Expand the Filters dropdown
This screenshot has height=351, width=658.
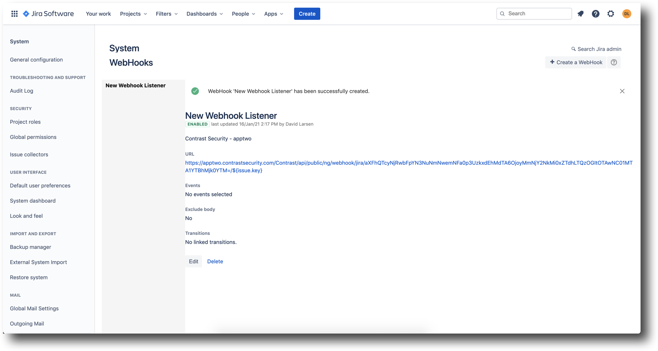(167, 14)
